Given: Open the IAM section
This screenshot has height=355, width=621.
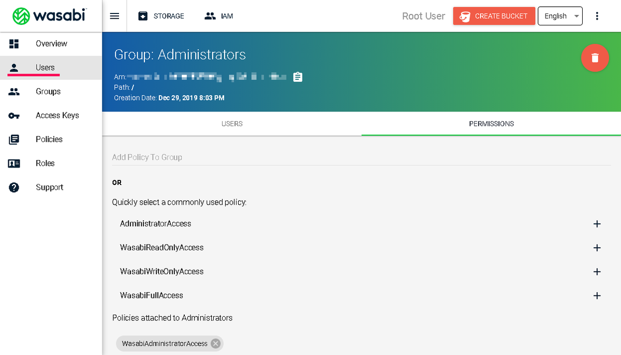Looking at the screenshot, I should point(219,16).
